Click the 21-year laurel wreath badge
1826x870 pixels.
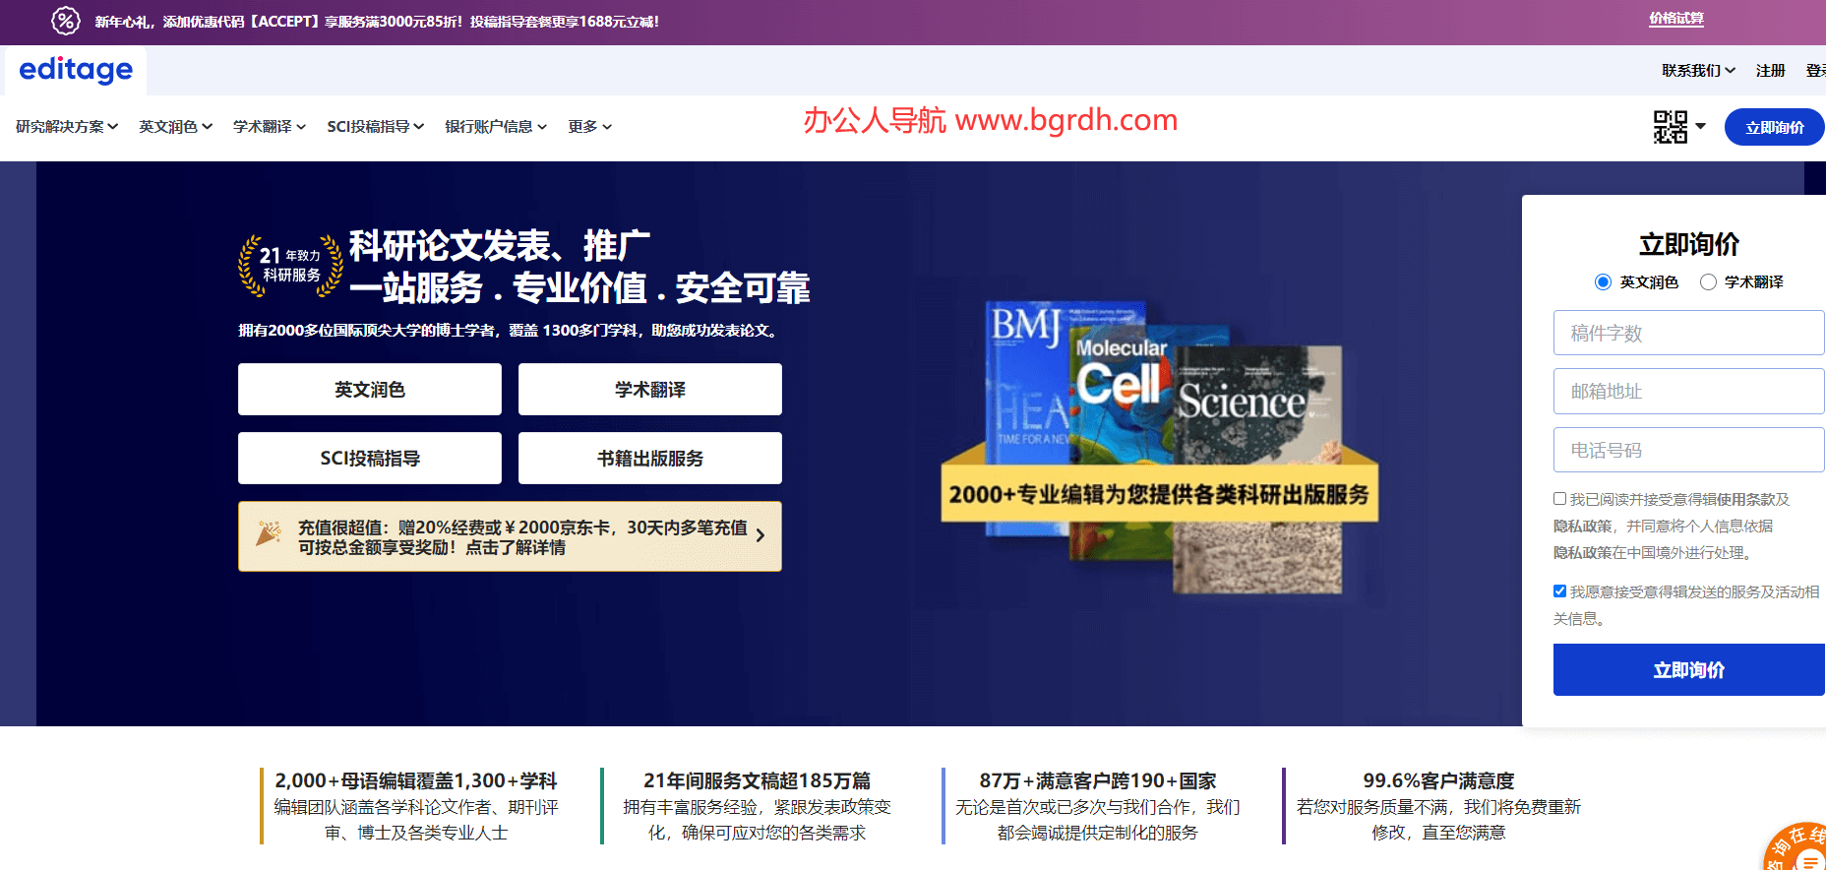click(x=290, y=266)
